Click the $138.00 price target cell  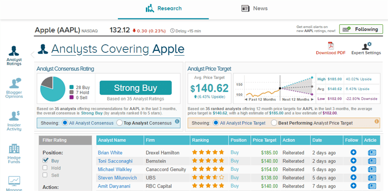click(269, 178)
